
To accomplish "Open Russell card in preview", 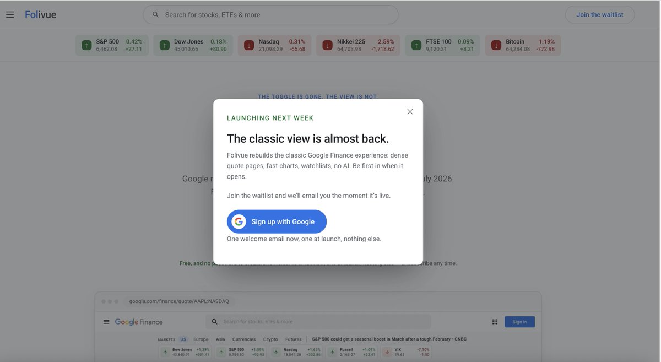I will pos(353,352).
